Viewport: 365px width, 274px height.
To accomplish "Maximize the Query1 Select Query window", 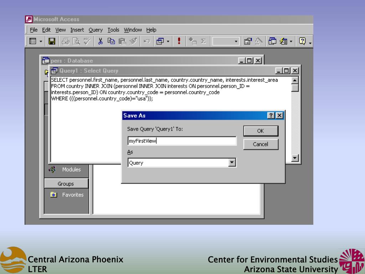I will click(286, 71).
